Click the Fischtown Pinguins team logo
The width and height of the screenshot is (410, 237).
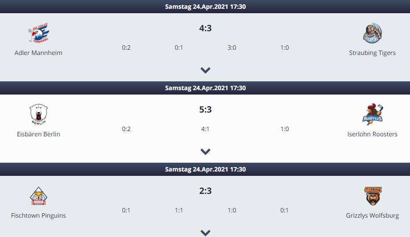coord(38,196)
